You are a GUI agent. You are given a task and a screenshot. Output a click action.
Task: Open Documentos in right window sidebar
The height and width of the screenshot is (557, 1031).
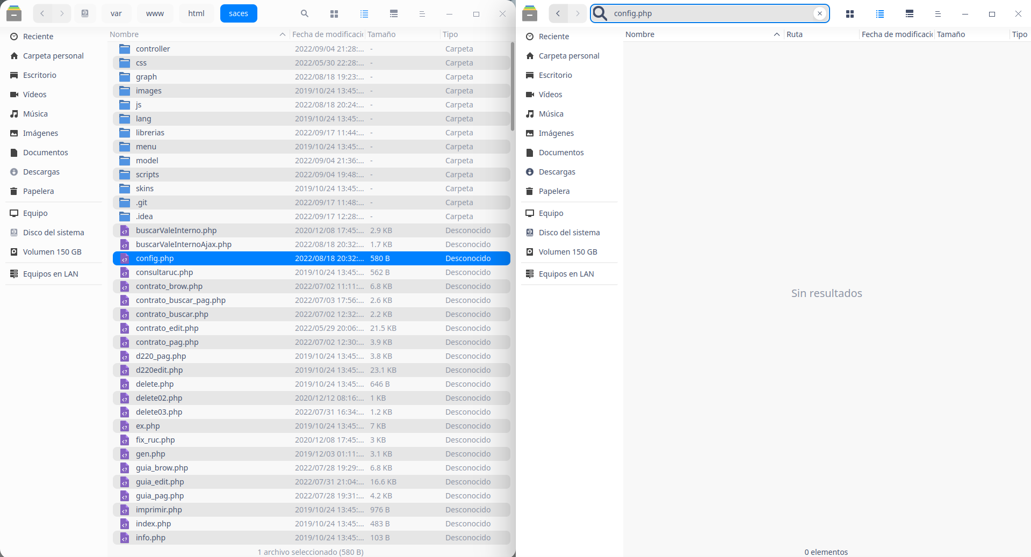click(569, 153)
